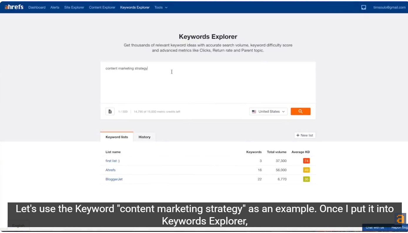Click total volume 6,770
Image resolution: width=408 pixels, height=233 pixels.
(x=282, y=179)
